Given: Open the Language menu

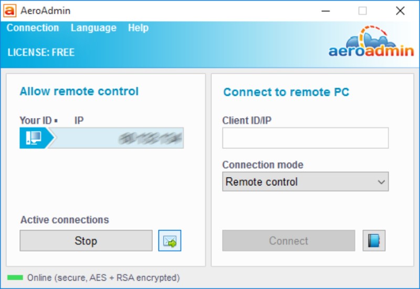Looking at the screenshot, I should 93,28.
